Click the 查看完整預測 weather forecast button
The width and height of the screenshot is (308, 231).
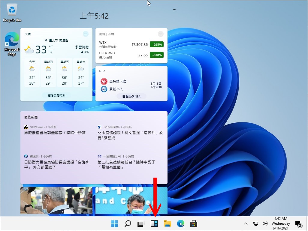(56, 95)
